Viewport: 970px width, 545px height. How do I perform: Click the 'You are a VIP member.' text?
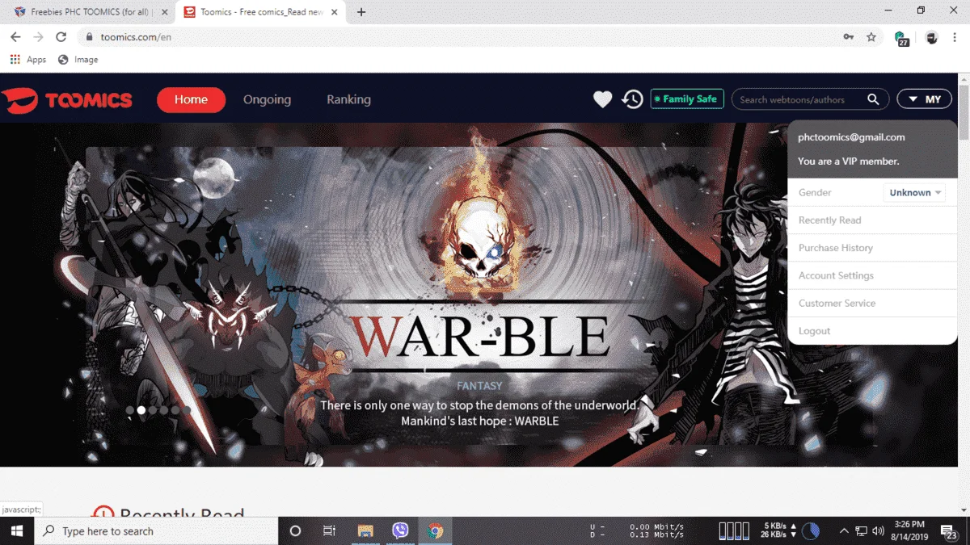click(x=849, y=161)
